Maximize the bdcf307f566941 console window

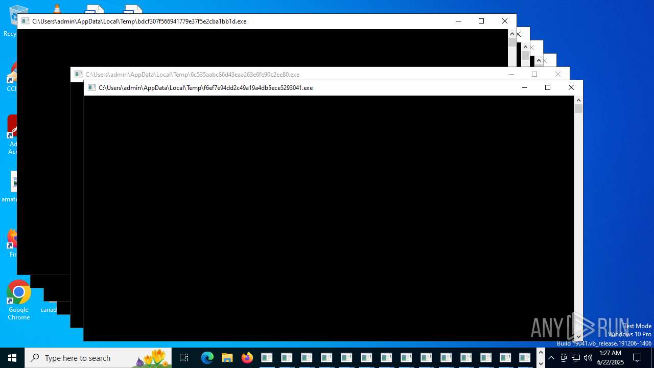click(x=481, y=21)
